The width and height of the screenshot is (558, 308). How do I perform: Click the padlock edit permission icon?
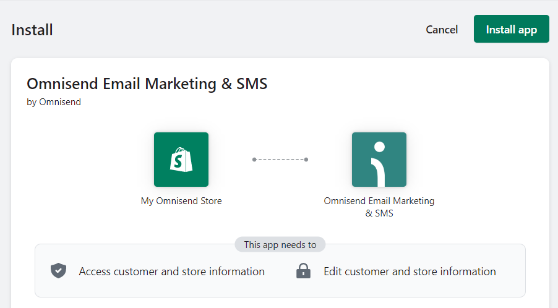(303, 271)
